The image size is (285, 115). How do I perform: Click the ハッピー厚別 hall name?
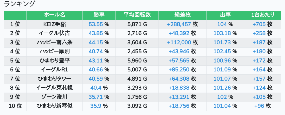(x=54, y=52)
